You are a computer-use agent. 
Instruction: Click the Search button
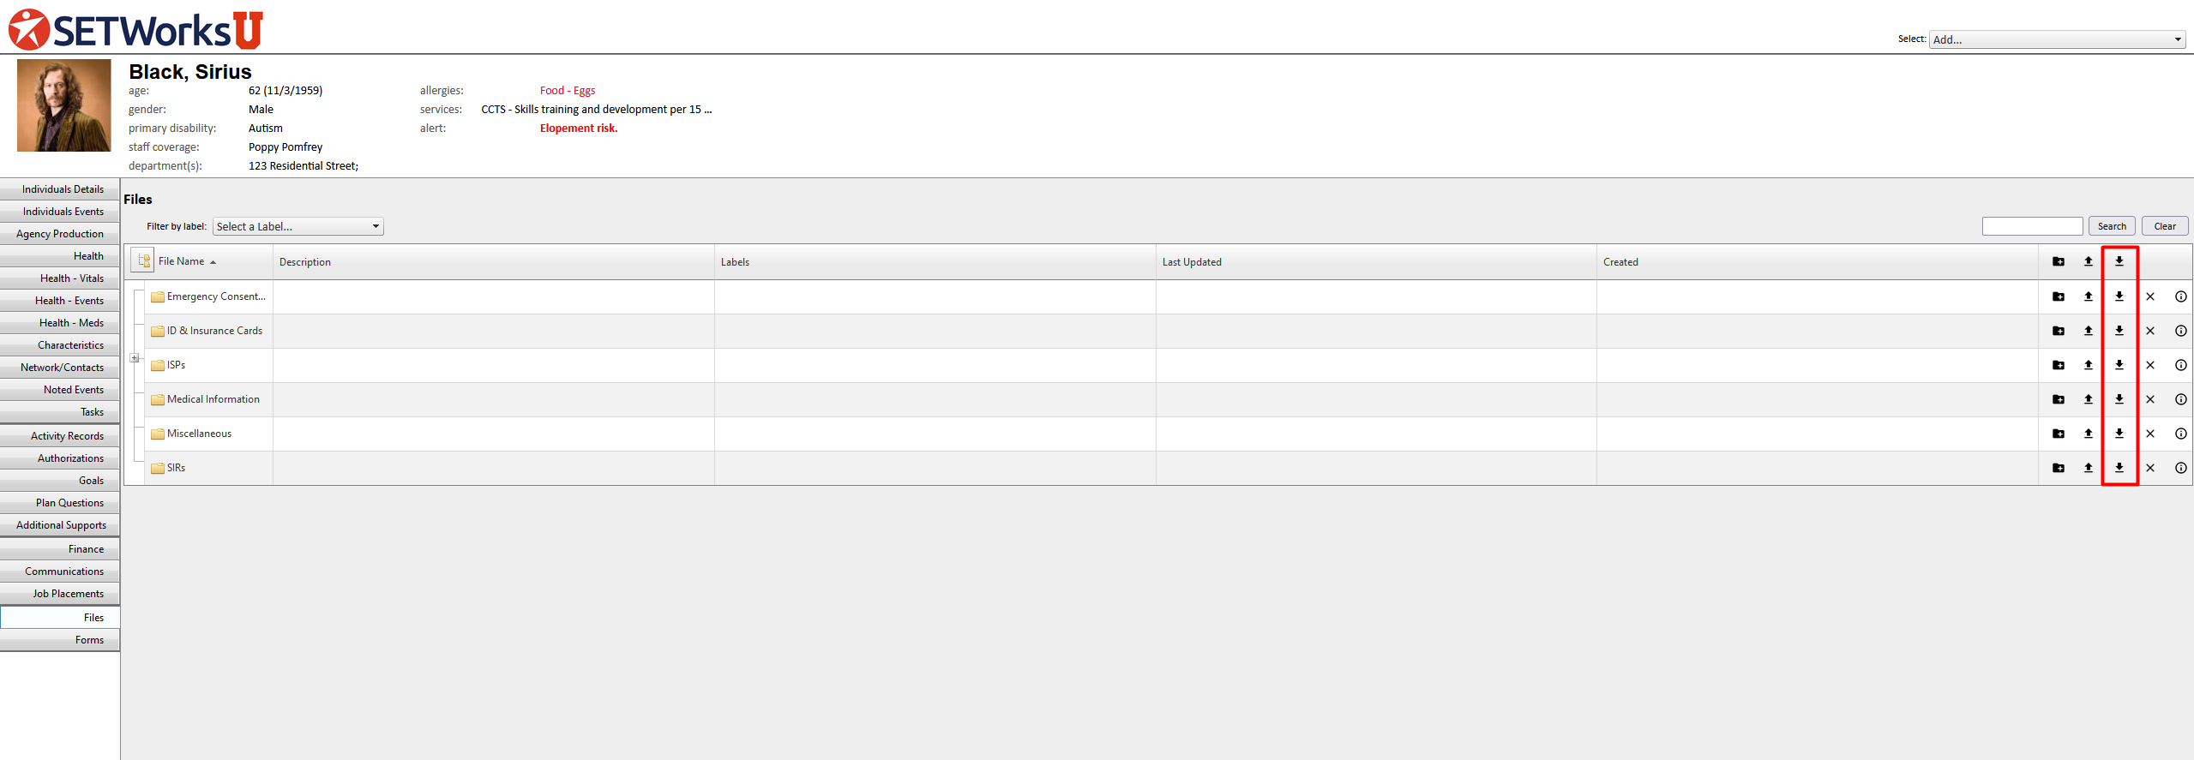2111,226
